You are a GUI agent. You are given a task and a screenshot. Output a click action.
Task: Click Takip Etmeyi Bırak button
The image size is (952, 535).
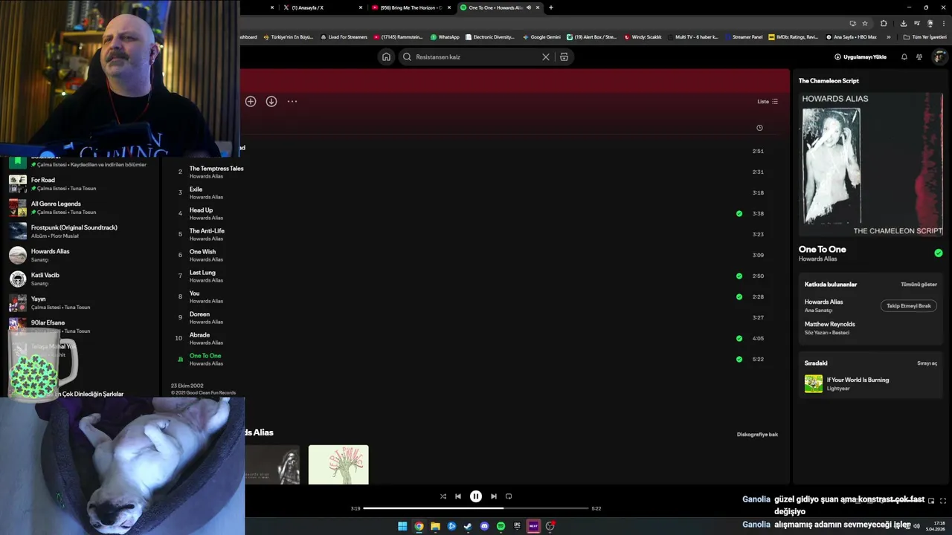coord(909,305)
